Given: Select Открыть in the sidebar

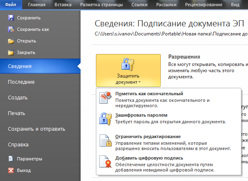Looking at the screenshot, I should click(x=40, y=41).
